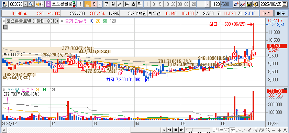Open stock search with the magnifier icon
The image size is (289, 133).
(31, 4)
